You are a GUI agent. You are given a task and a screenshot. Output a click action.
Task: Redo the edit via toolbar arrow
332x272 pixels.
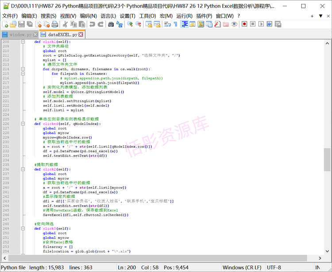click(100, 24)
